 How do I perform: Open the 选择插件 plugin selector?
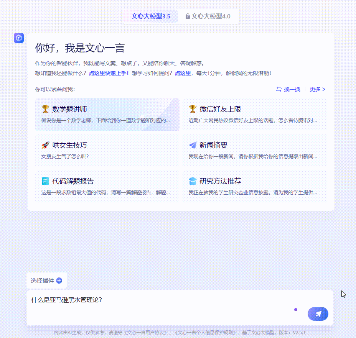point(46,281)
